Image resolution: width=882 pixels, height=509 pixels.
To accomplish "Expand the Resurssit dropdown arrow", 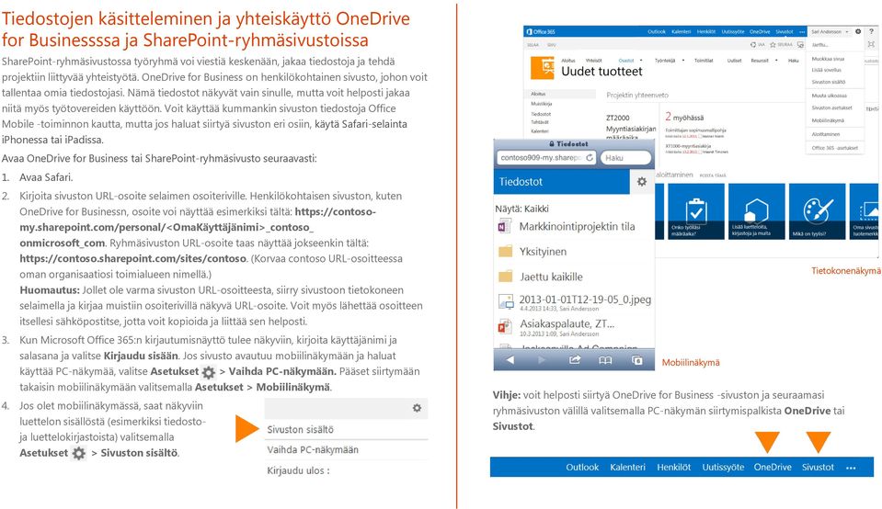I will click(778, 61).
